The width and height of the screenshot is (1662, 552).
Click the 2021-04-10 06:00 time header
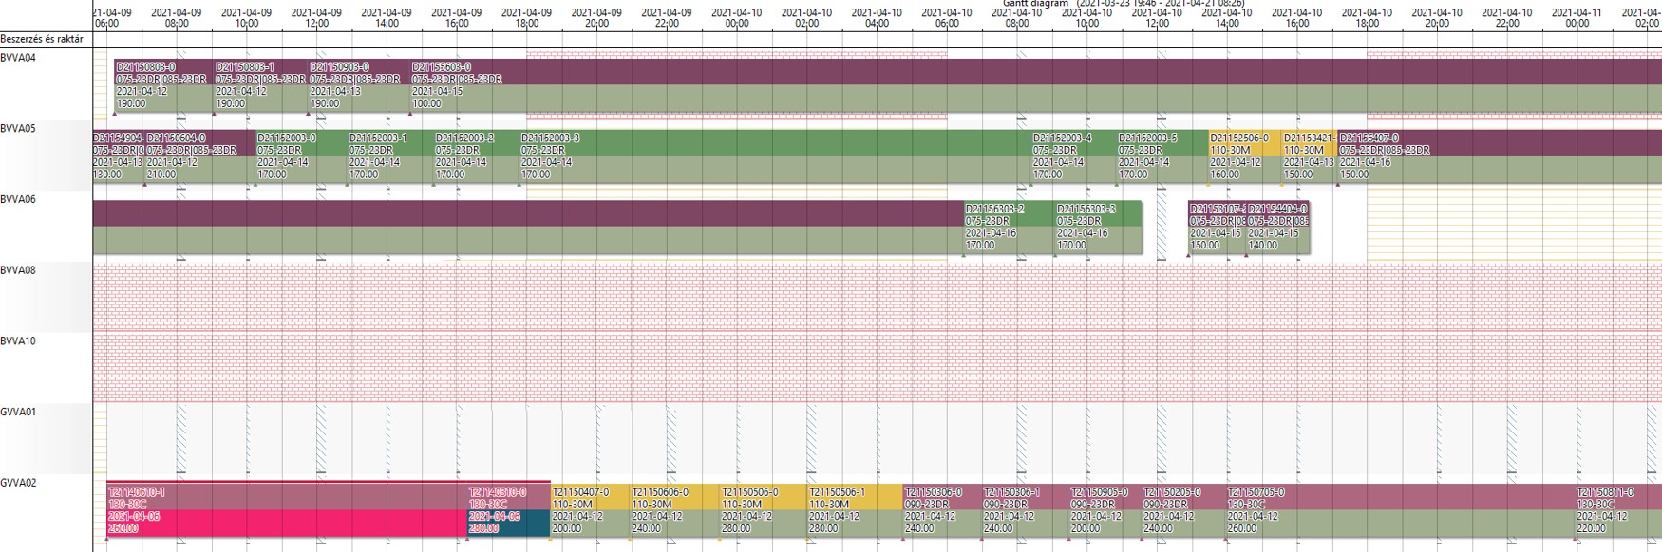pos(948,18)
